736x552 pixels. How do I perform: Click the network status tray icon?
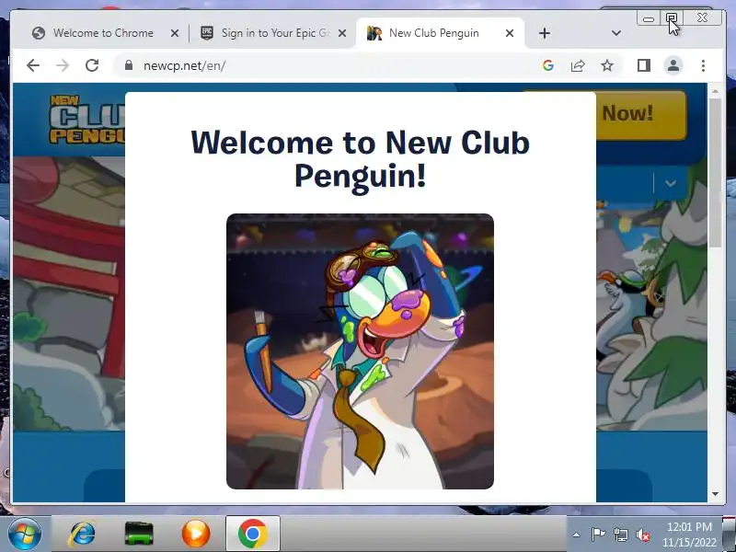click(620, 535)
